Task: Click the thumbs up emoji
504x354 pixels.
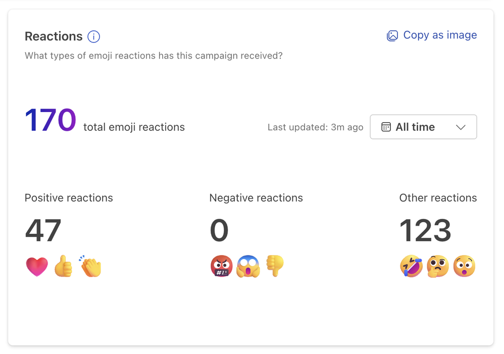Action: (64, 266)
